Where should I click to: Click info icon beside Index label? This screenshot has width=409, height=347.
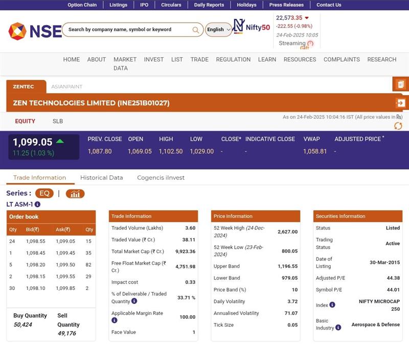pos(332,305)
